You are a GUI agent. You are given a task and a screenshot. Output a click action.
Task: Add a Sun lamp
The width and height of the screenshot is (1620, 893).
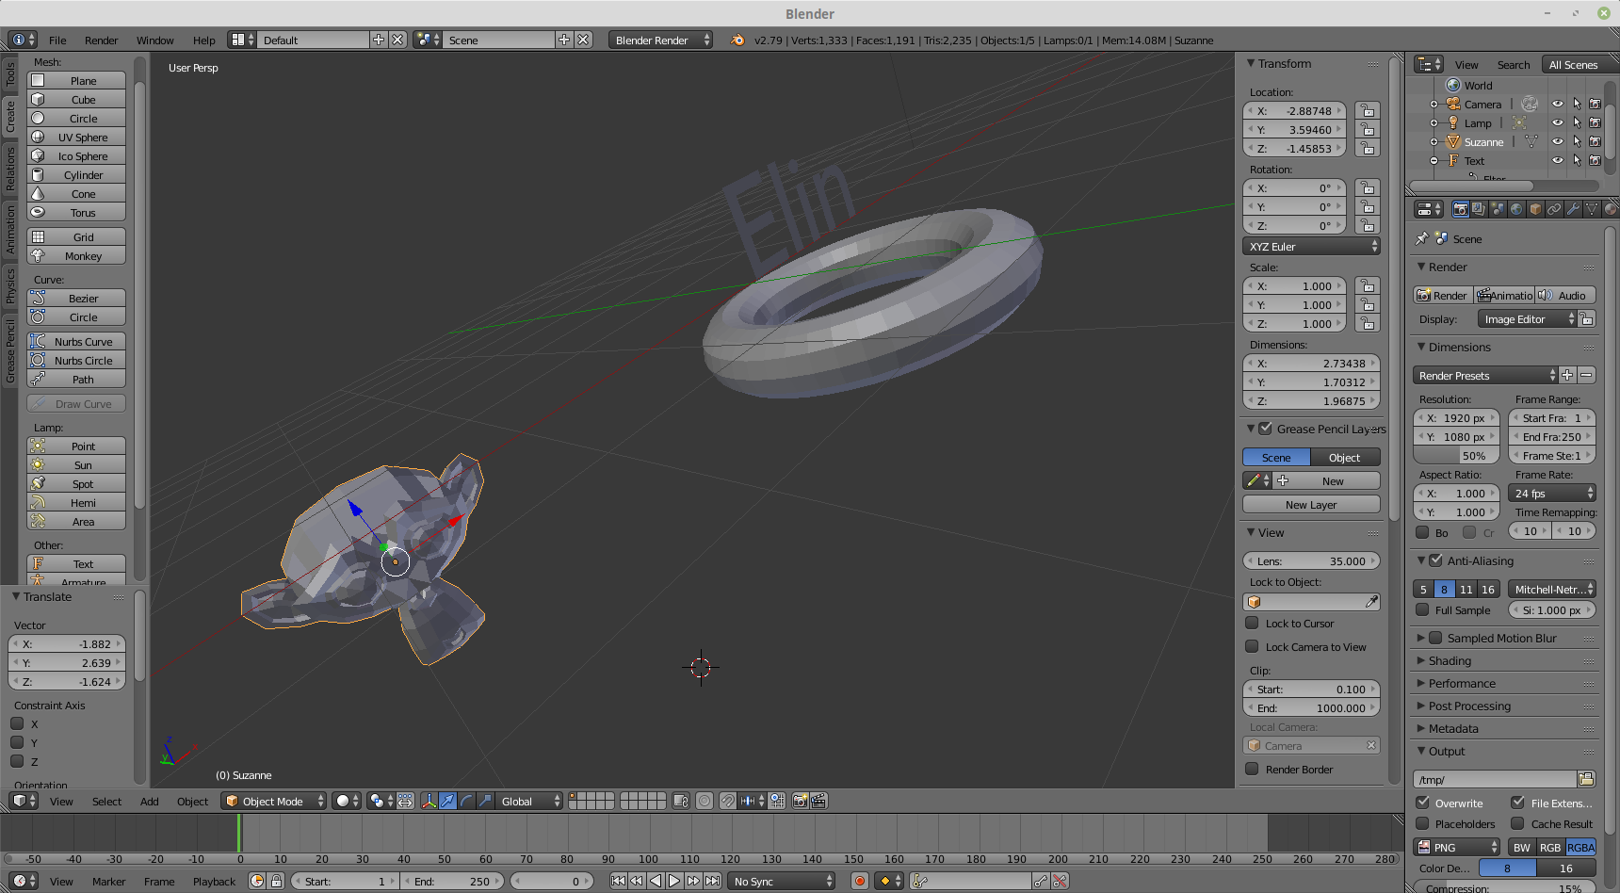(x=76, y=465)
